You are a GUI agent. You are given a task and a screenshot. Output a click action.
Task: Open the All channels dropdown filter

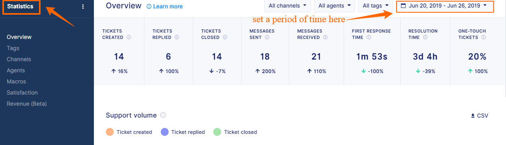pyautogui.click(x=287, y=6)
